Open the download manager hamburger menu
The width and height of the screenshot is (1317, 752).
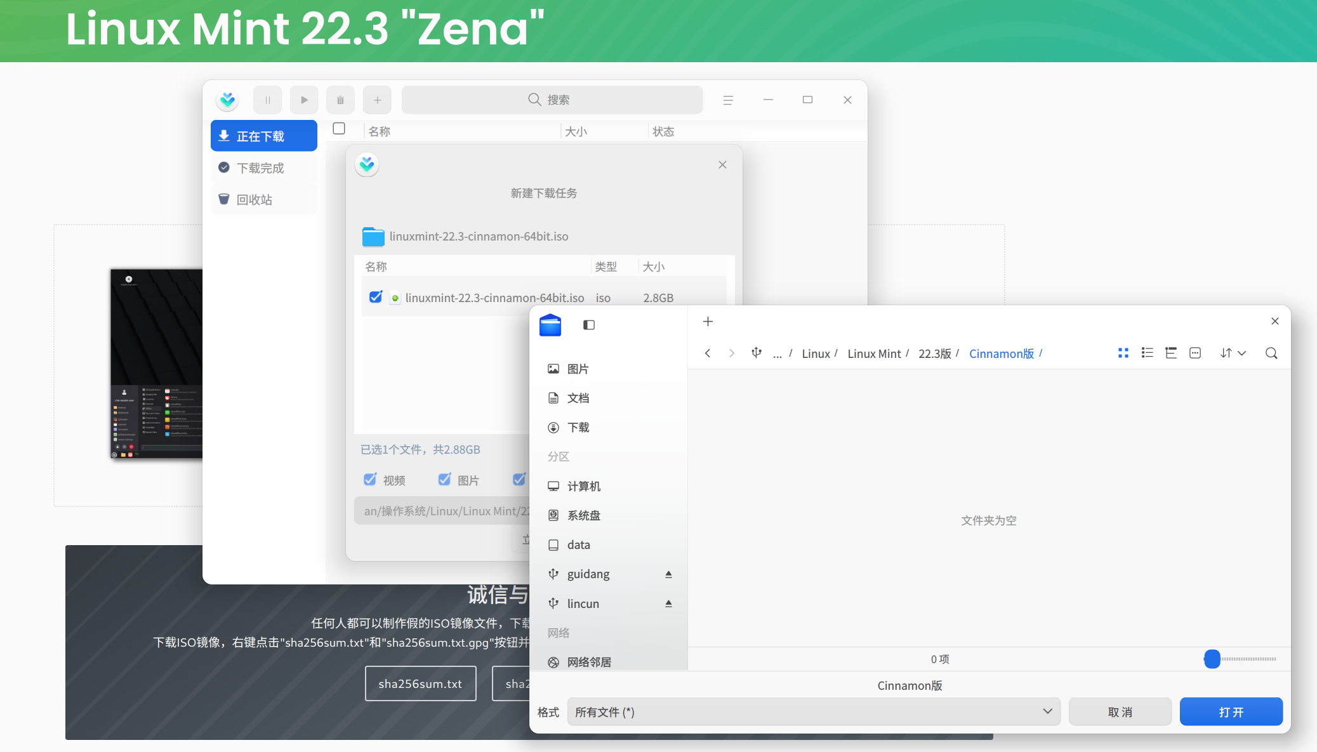(x=728, y=100)
